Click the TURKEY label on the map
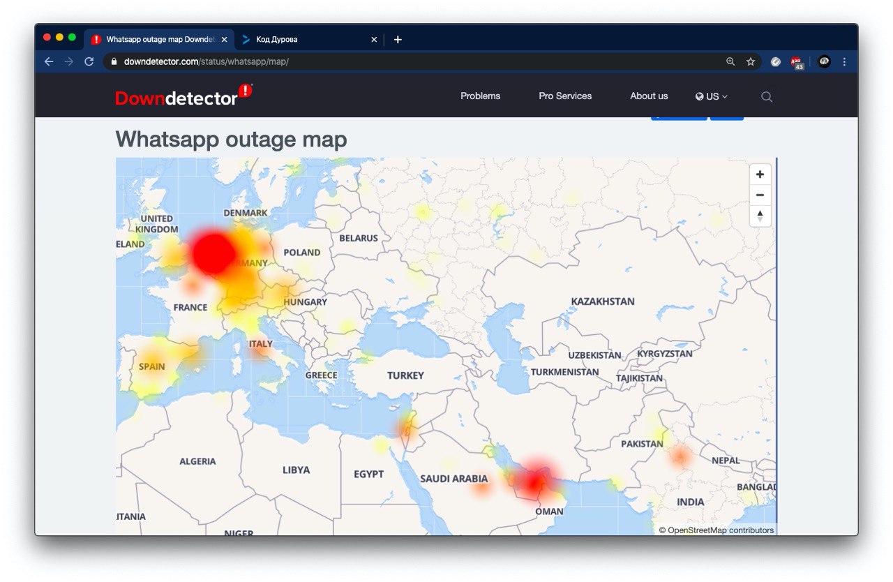 click(x=405, y=375)
